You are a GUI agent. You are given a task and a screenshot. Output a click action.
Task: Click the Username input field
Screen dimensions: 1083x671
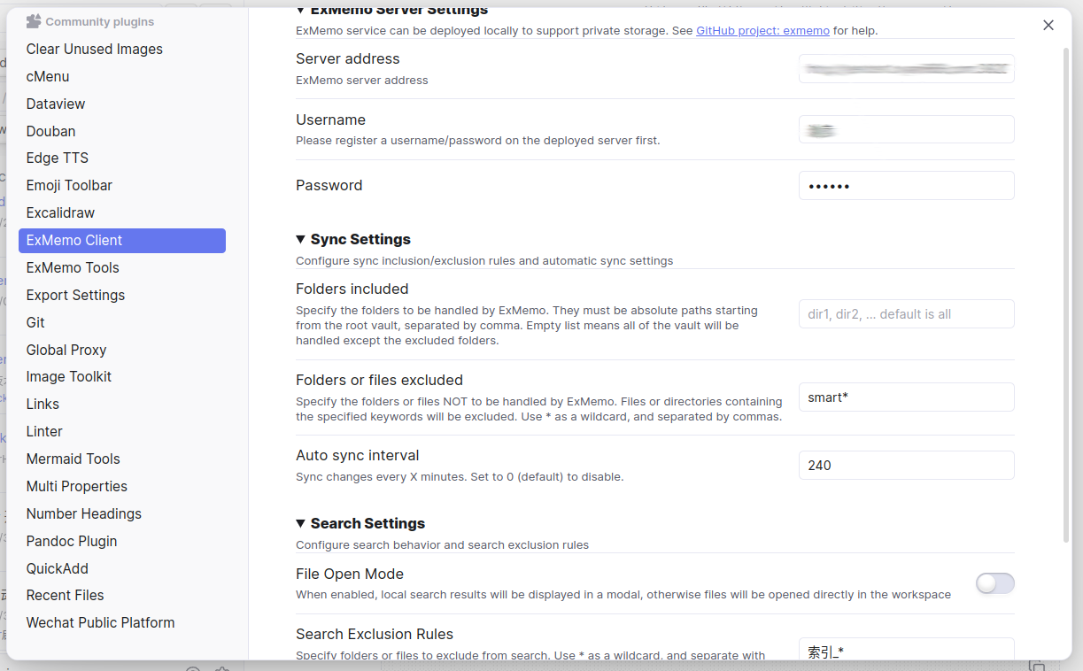pos(907,129)
